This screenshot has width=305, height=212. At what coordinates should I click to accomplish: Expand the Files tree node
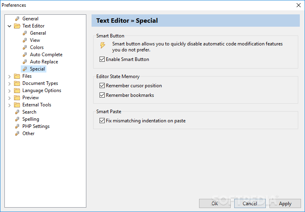[x=10, y=76]
